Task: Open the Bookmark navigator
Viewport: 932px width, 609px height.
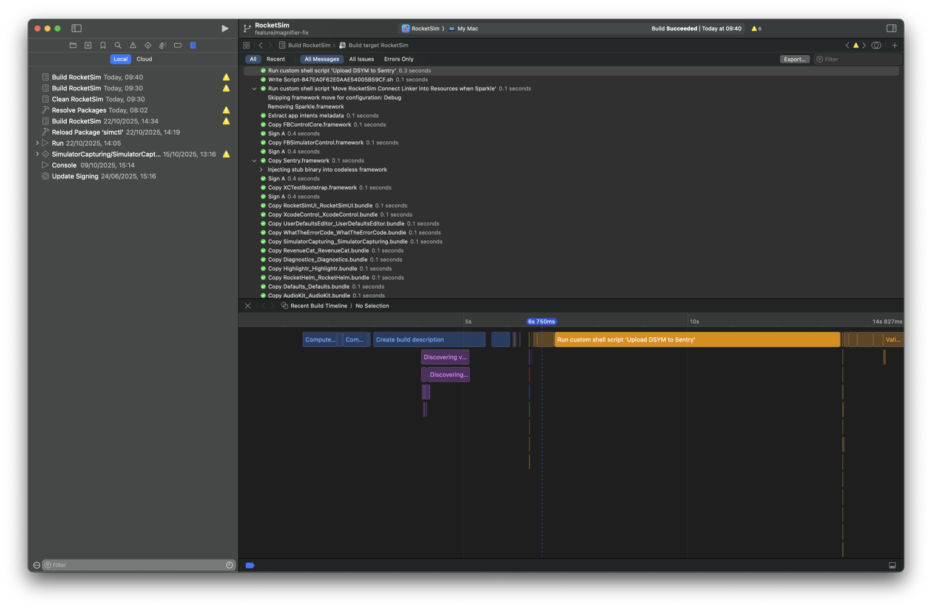Action: pos(103,45)
